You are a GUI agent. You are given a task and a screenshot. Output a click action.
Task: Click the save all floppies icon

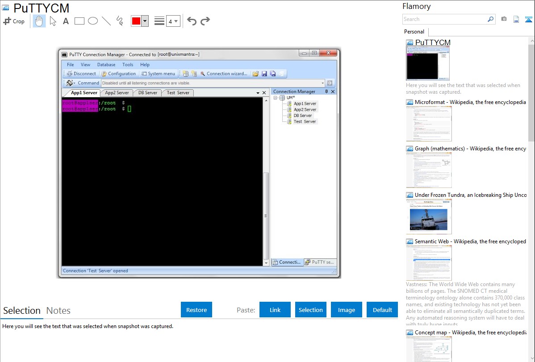[272, 74]
